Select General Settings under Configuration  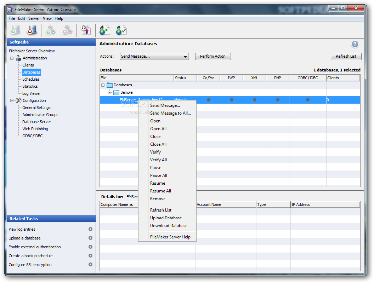coord(36,108)
